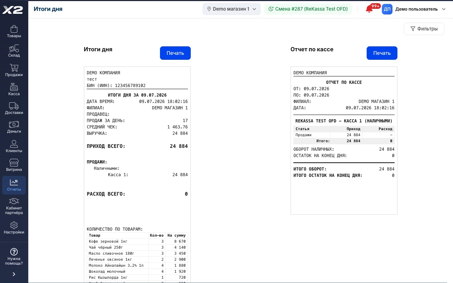Click the Рис Кызылорда 1кг row

tap(137, 277)
